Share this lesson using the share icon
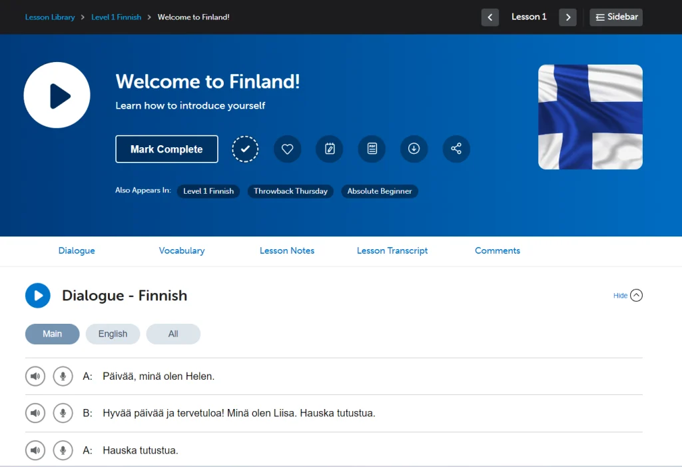Image resolution: width=682 pixels, height=467 pixels. (x=456, y=149)
